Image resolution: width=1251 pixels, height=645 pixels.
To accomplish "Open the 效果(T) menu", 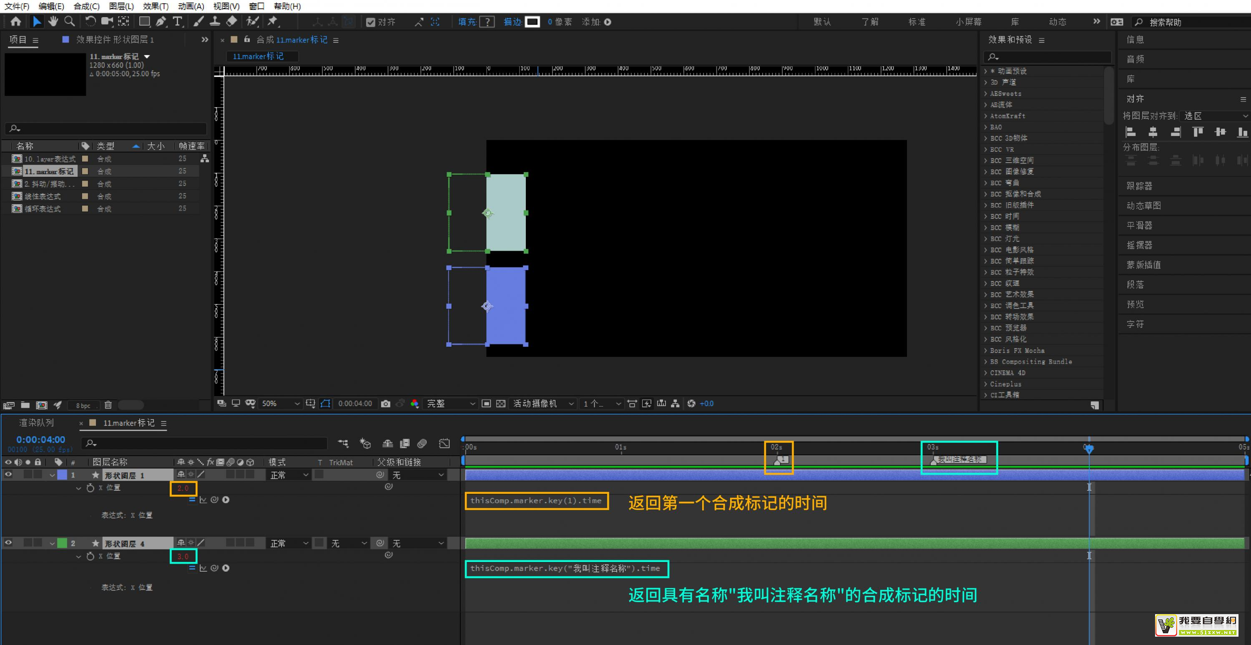I will [156, 6].
